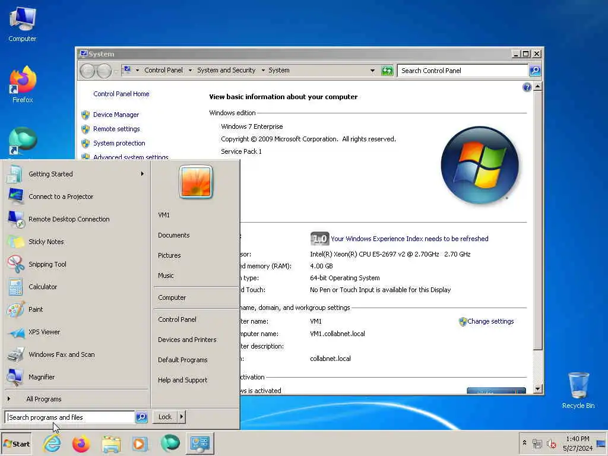Launch XPS Viewer

(x=77, y=332)
